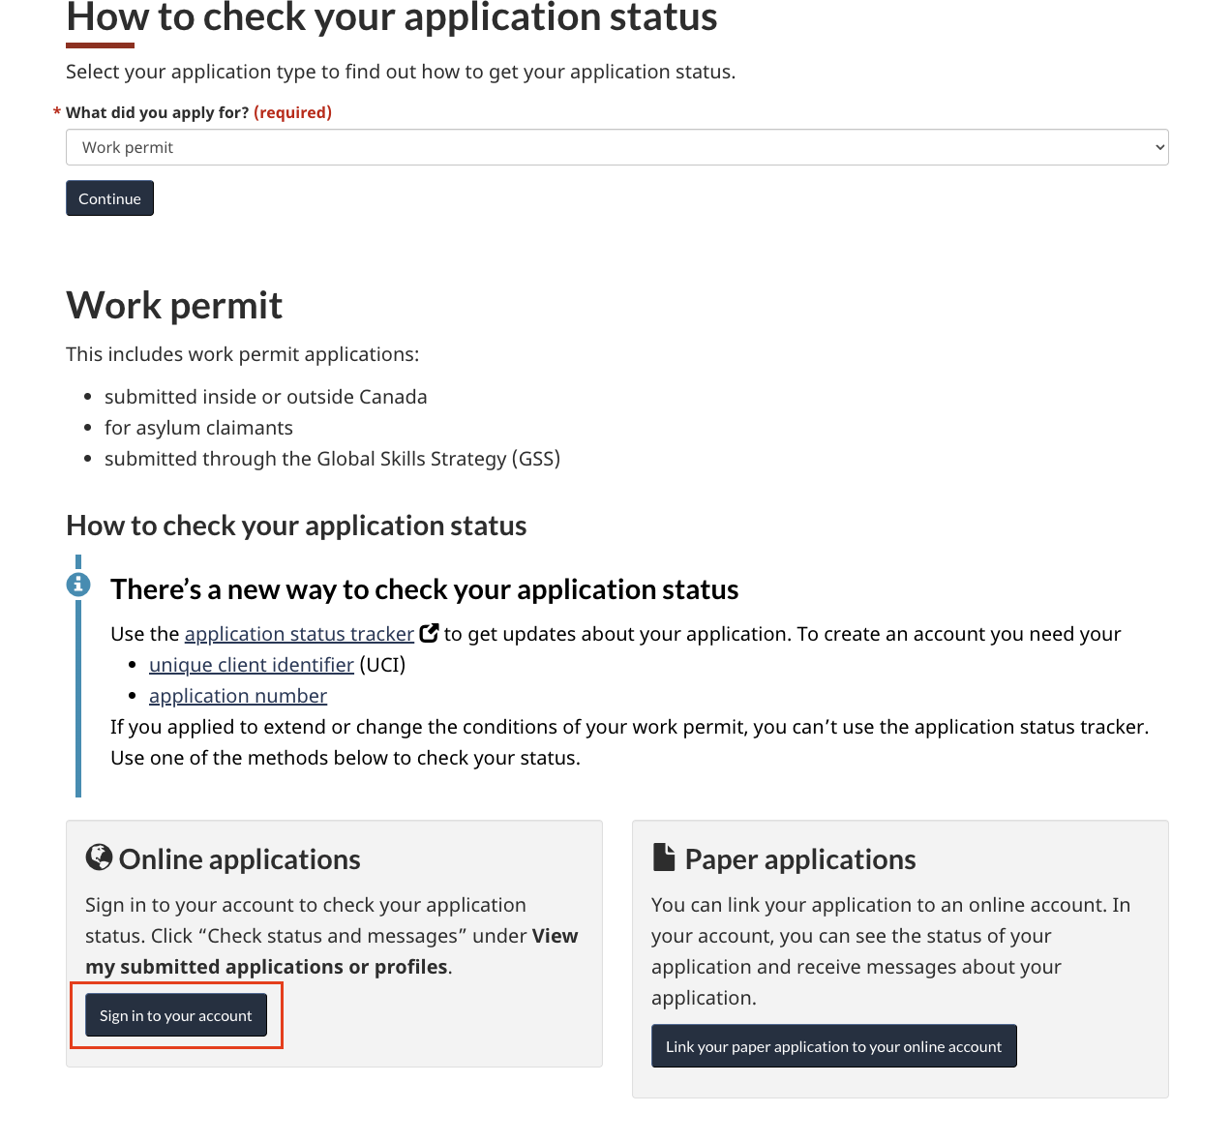Open the application number link
This screenshot has width=1232, height=1143.
238,696
